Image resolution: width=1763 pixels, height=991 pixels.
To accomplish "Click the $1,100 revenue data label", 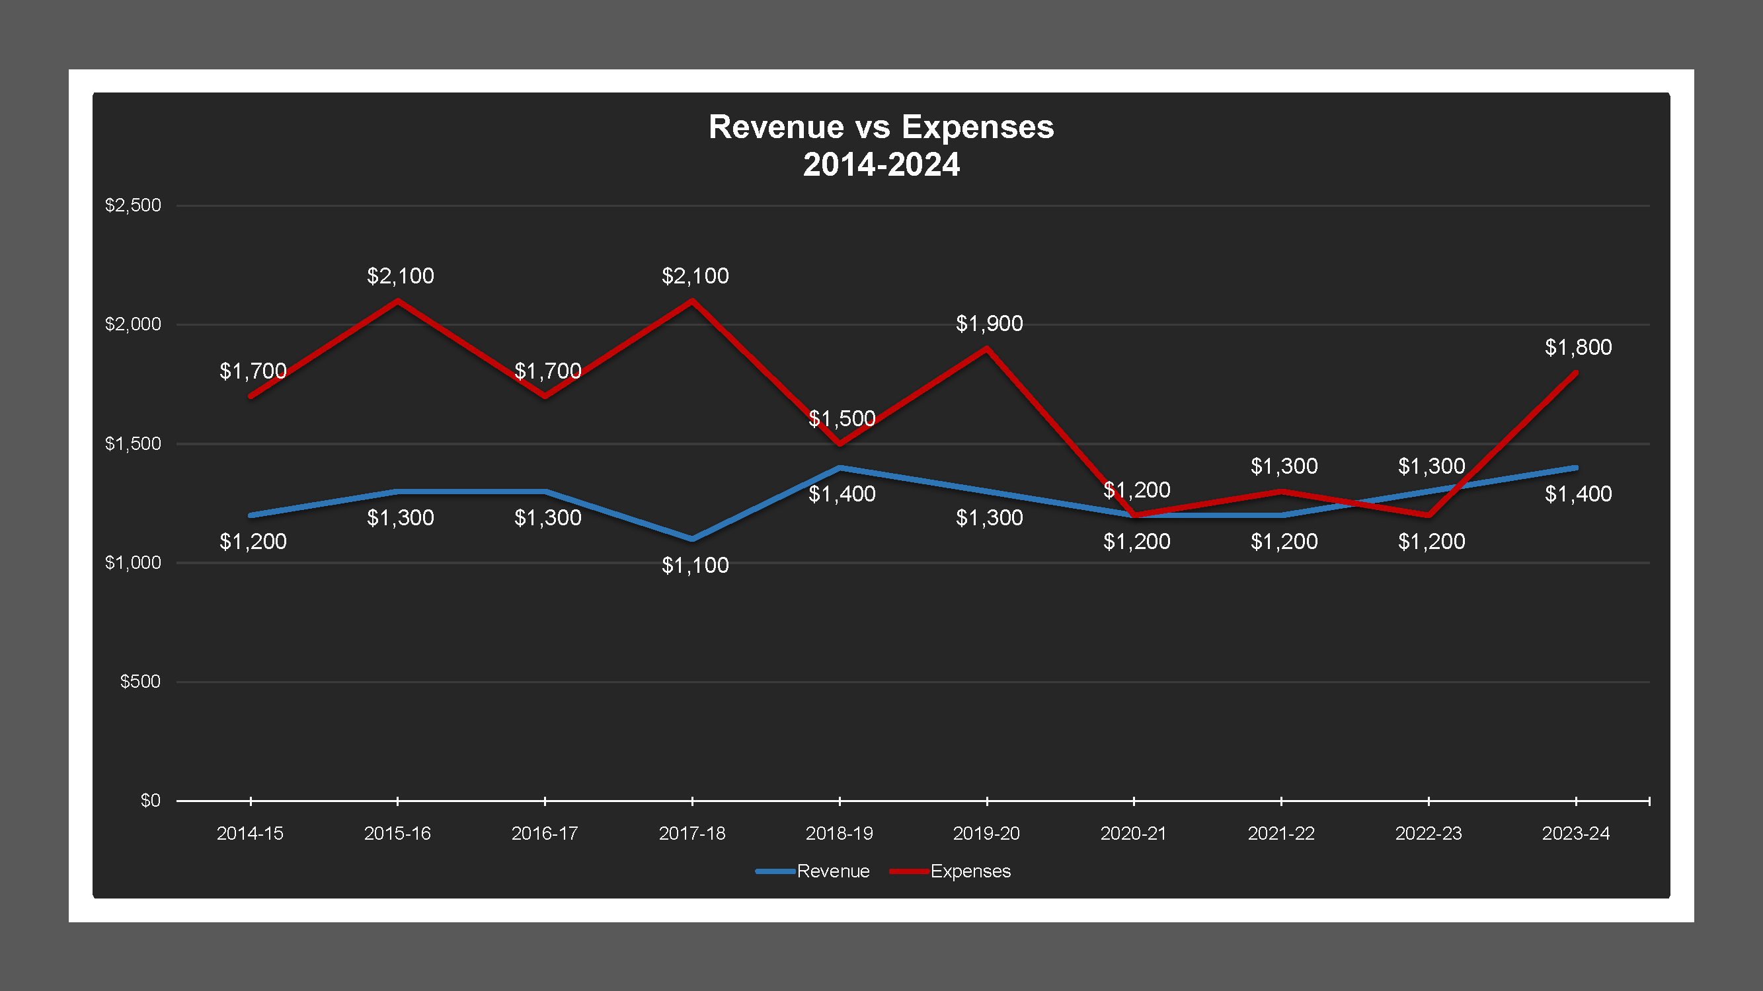I will [x=695, y=566].
